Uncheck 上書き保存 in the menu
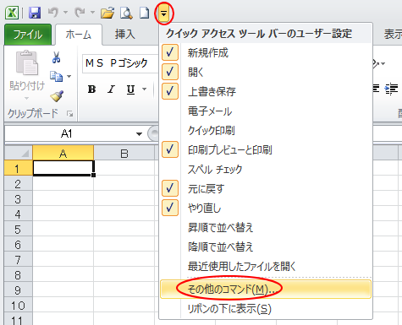402x325 pixels. [265, 91]
